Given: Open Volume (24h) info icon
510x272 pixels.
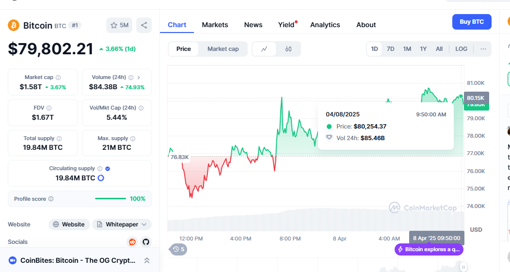Looking at the screenshot, I should click(131, 78).
